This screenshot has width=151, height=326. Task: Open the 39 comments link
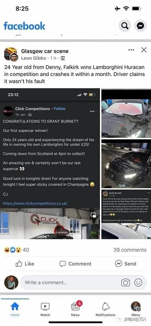[130, 250]
